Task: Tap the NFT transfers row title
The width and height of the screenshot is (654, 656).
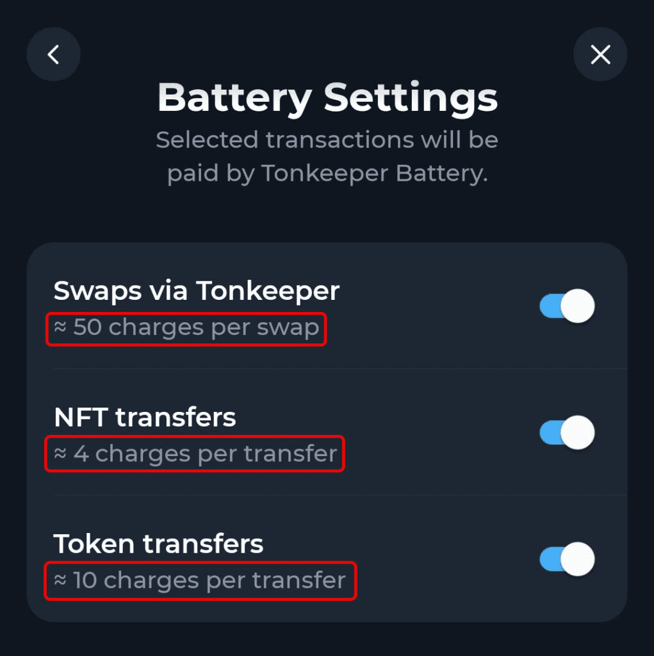Action: point(145,418)
